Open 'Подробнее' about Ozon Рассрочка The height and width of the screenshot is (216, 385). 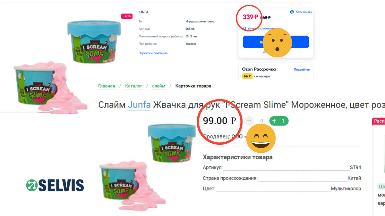[302, 69]
